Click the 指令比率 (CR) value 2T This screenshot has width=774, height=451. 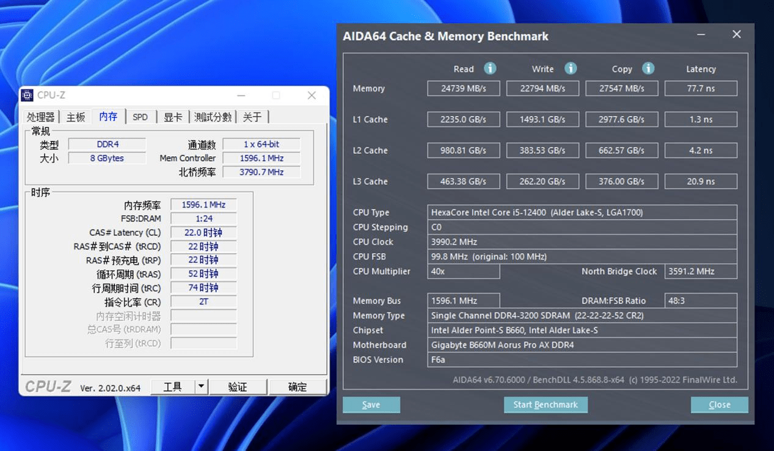[x=203, y=301]
